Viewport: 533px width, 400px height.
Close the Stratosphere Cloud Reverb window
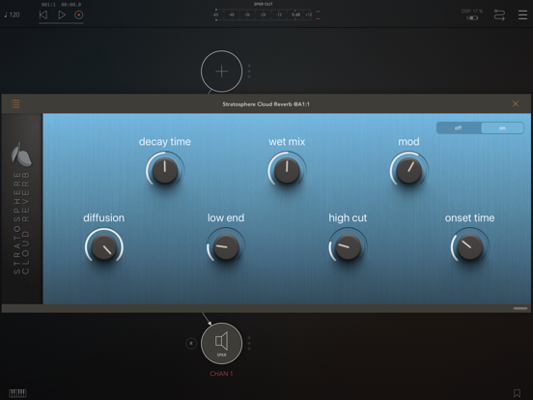coord(516,103)
